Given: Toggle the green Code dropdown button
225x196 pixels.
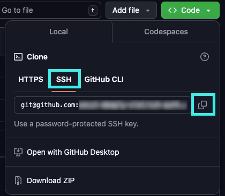Looking at the screenshot, I should pyautogui.click(x=190, y=10).
